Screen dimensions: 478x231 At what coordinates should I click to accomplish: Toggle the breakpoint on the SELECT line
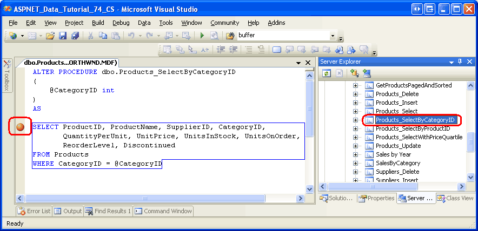coord(20,127)
